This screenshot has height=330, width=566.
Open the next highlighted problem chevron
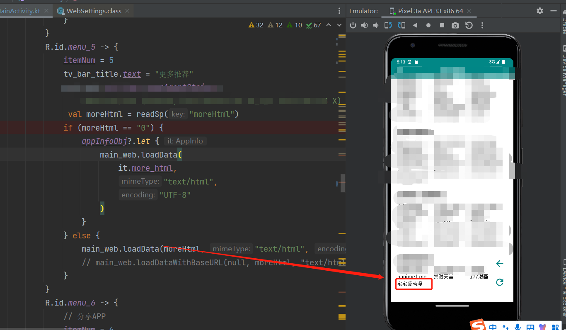[339, 25]
